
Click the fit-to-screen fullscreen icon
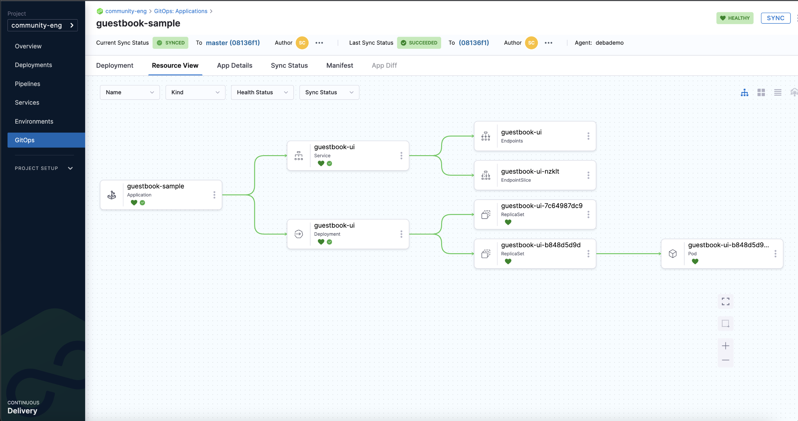[725, 301]
